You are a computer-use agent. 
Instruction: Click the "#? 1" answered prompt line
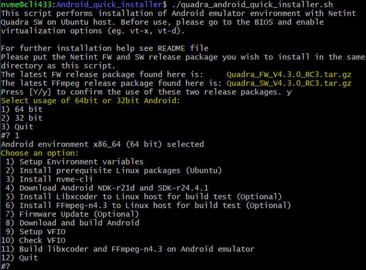click(10, 136)
